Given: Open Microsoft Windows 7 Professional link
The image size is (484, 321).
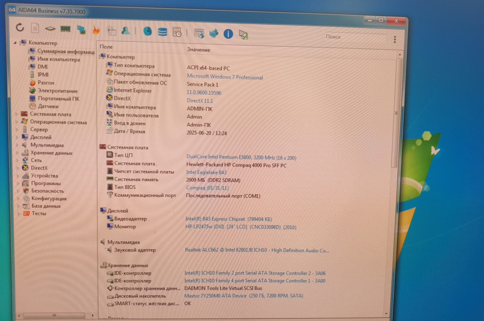Looking at the screenshot, I should [225, 77].
